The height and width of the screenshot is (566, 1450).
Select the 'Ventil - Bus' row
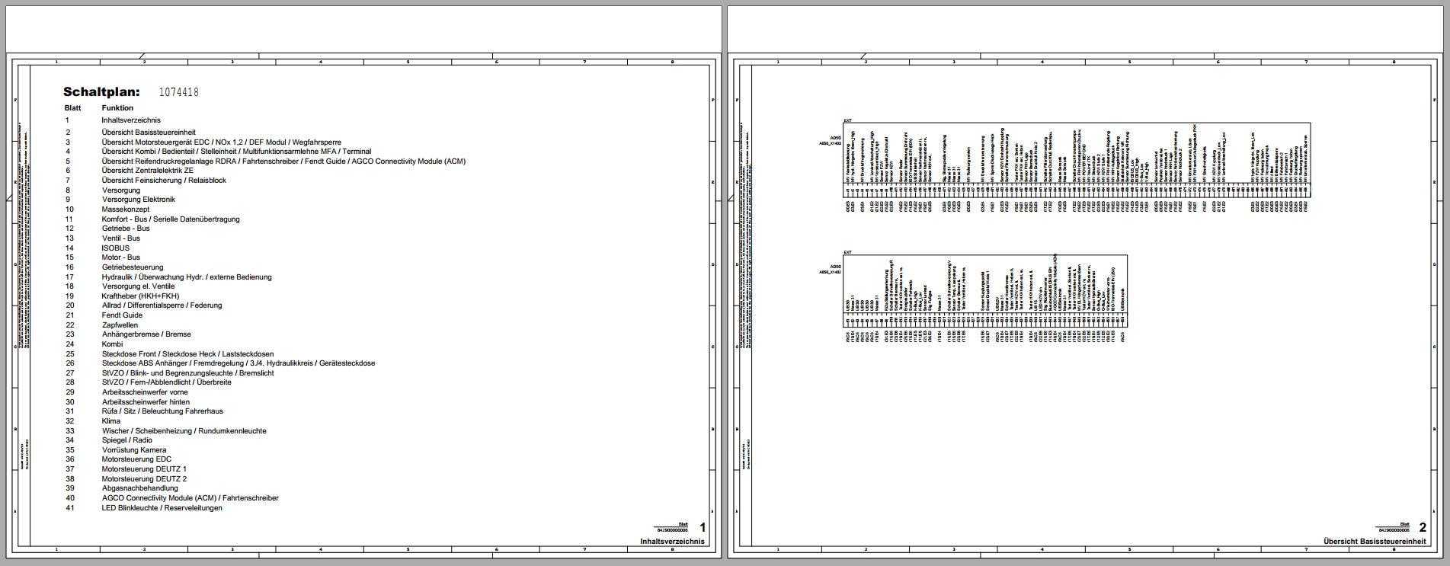pyautogui.click(x=121, y=238)
